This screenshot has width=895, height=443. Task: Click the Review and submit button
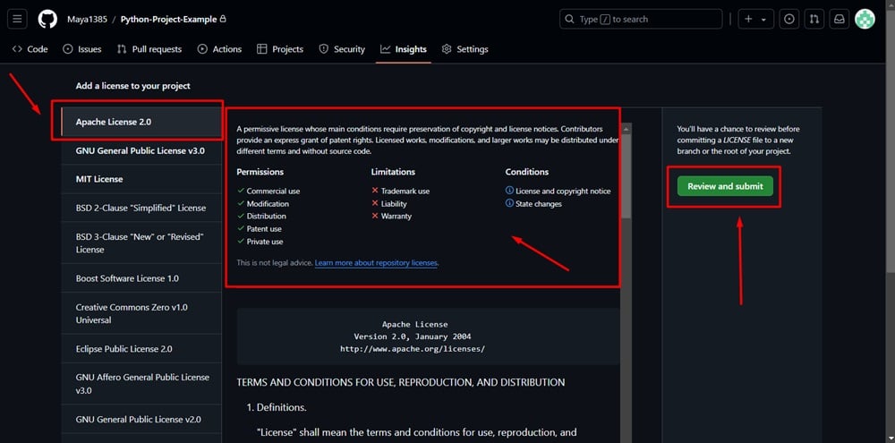pos(725,186)
